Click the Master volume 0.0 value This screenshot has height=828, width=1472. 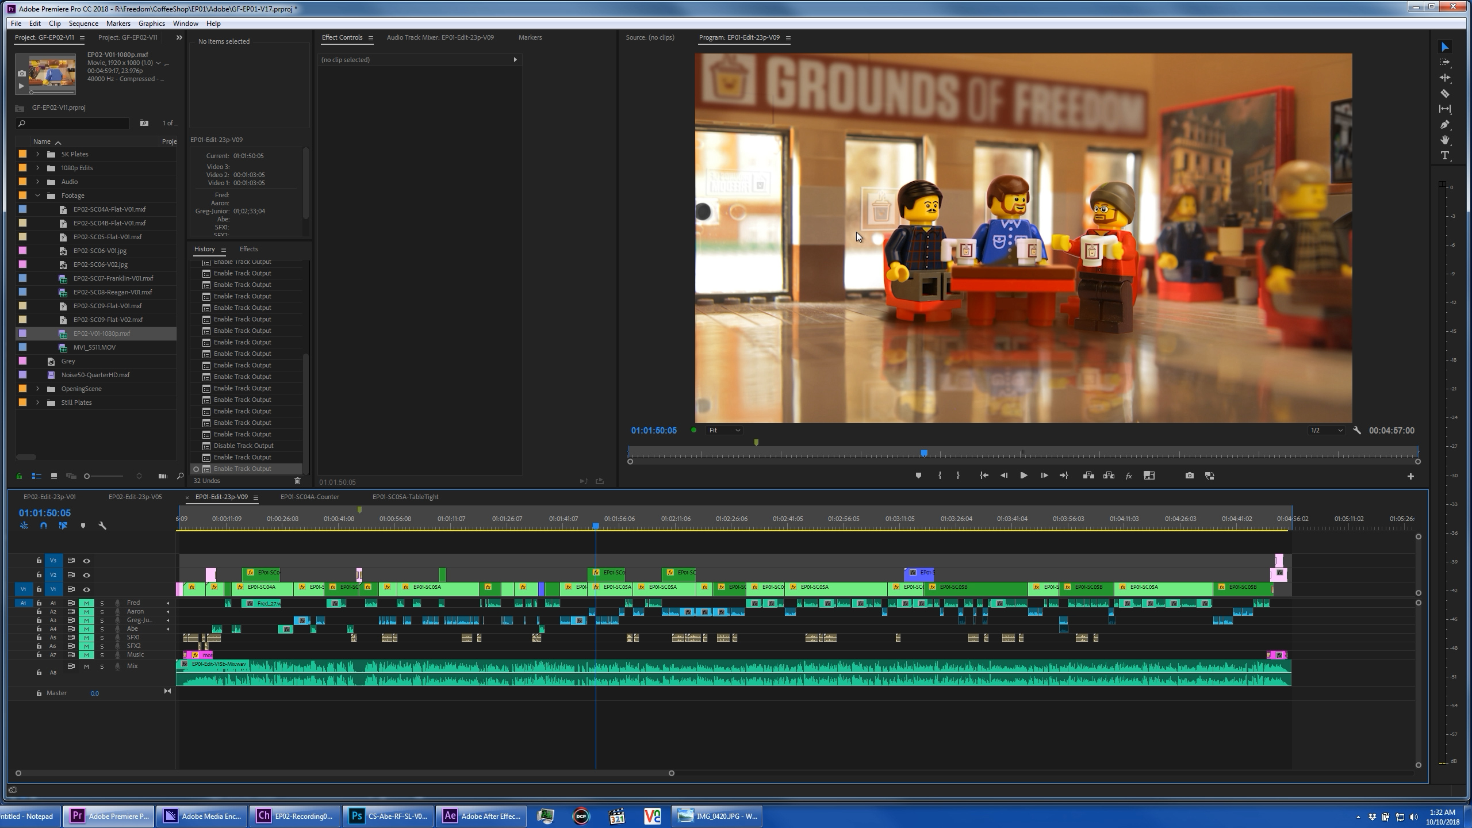[94, 693]
